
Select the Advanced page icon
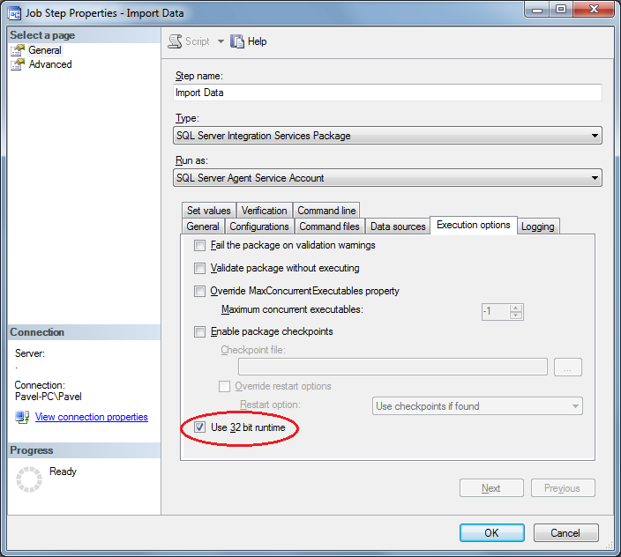click(x=18, y=64)
